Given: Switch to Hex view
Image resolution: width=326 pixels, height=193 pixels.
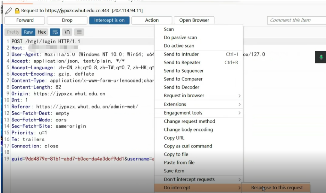Looking at the screenshot, I should point(42,32).
